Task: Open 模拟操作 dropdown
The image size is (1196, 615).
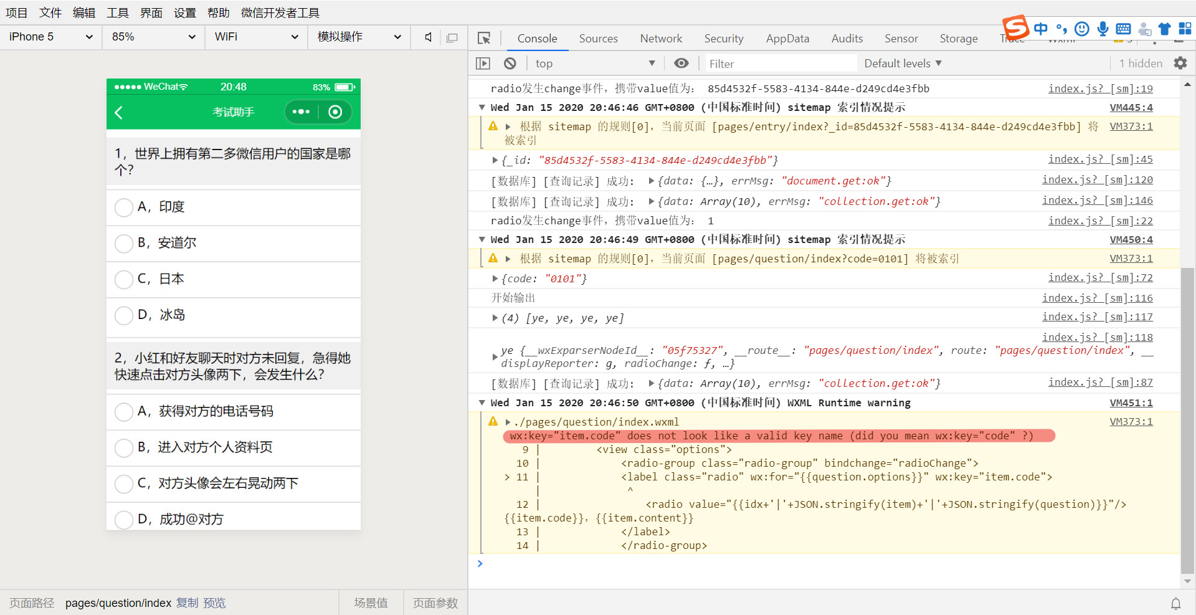Action: (x=359, y=37)
